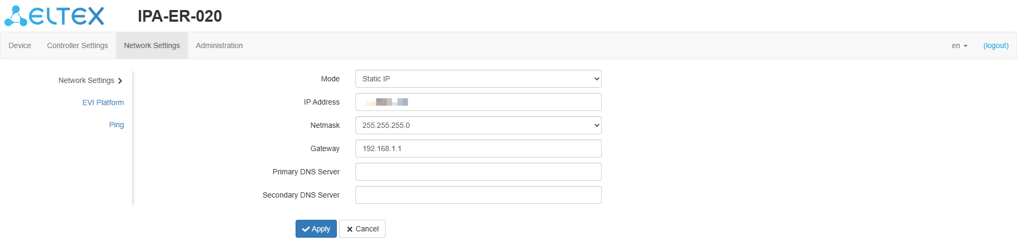Select Network Settings in the sidebar
Image resolution: width=1017 pixels, height=243 pixels.
tap(86, 80)
